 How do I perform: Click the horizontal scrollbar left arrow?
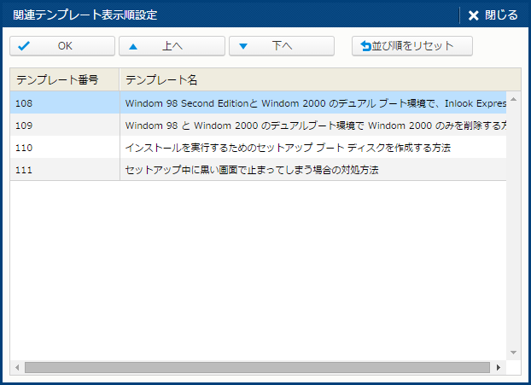click(17, 367)
